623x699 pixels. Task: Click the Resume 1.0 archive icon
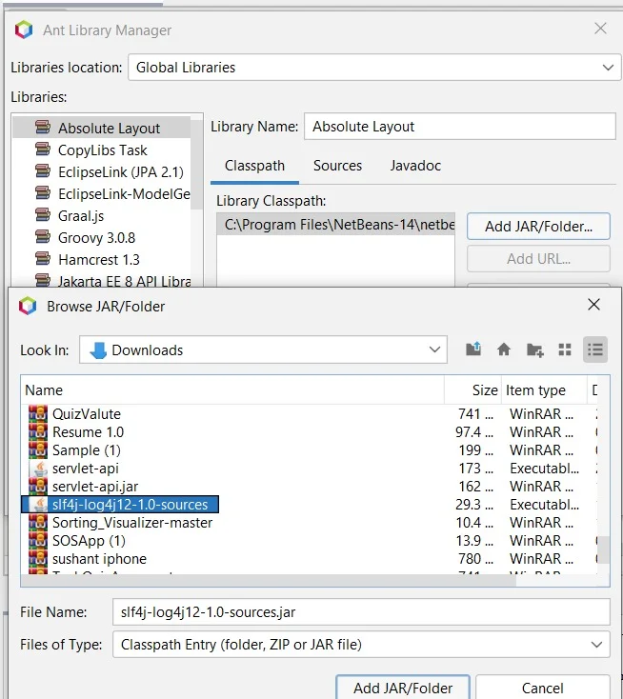tap(38, 431)
